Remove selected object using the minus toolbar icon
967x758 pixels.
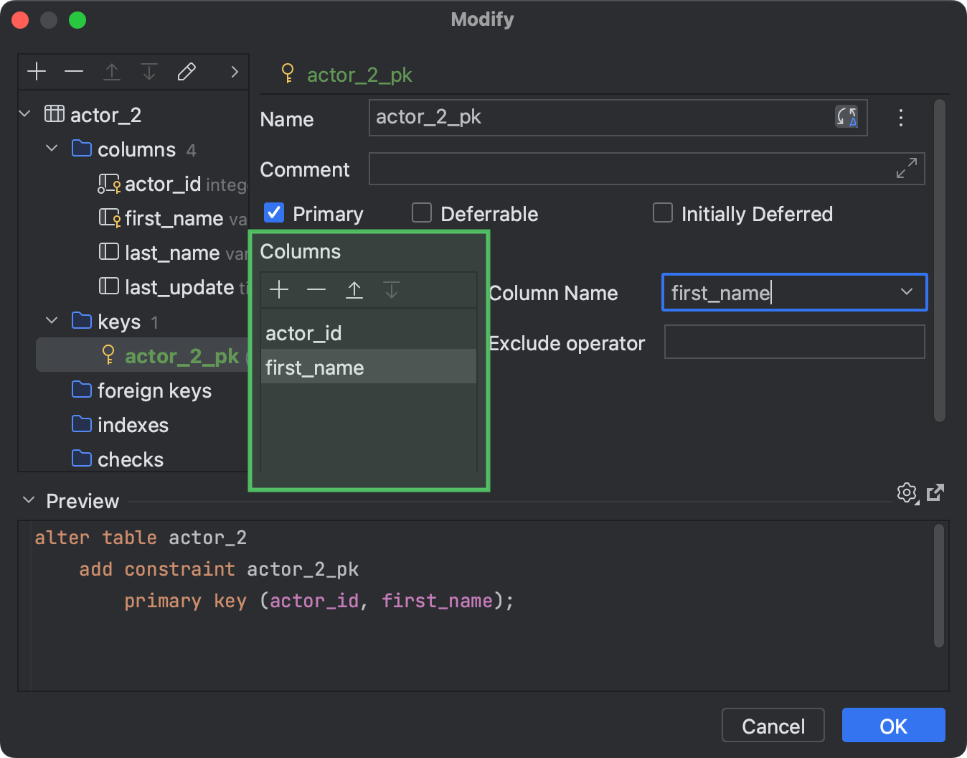coord(74,71)
